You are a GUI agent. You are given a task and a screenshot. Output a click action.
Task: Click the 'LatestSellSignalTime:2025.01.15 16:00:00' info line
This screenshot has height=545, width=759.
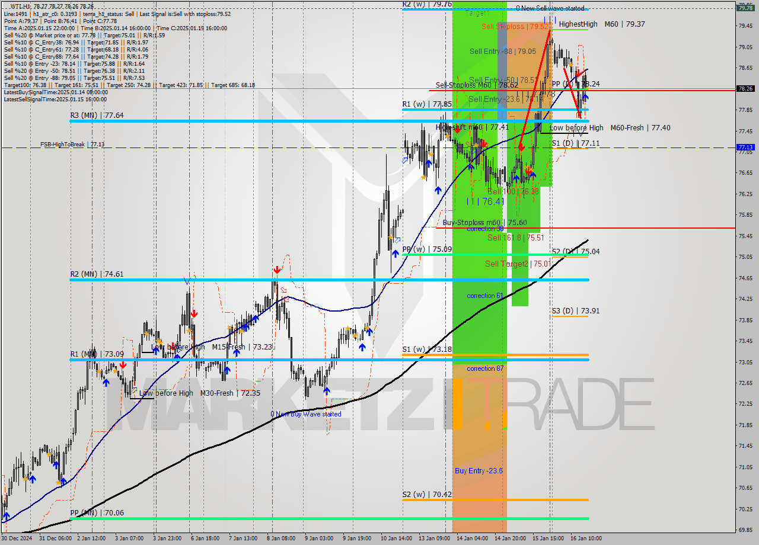(56, 100)
